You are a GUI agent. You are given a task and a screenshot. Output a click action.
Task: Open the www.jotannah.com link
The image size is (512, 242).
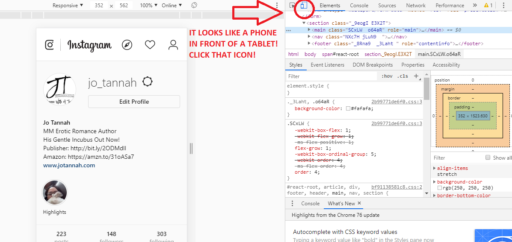(x=69, y=165)
